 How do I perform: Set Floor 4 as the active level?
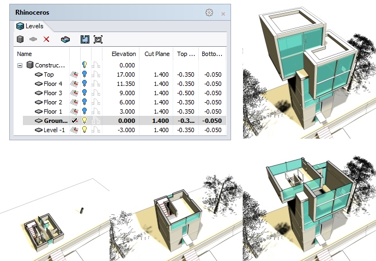click(x=75, y=84)
